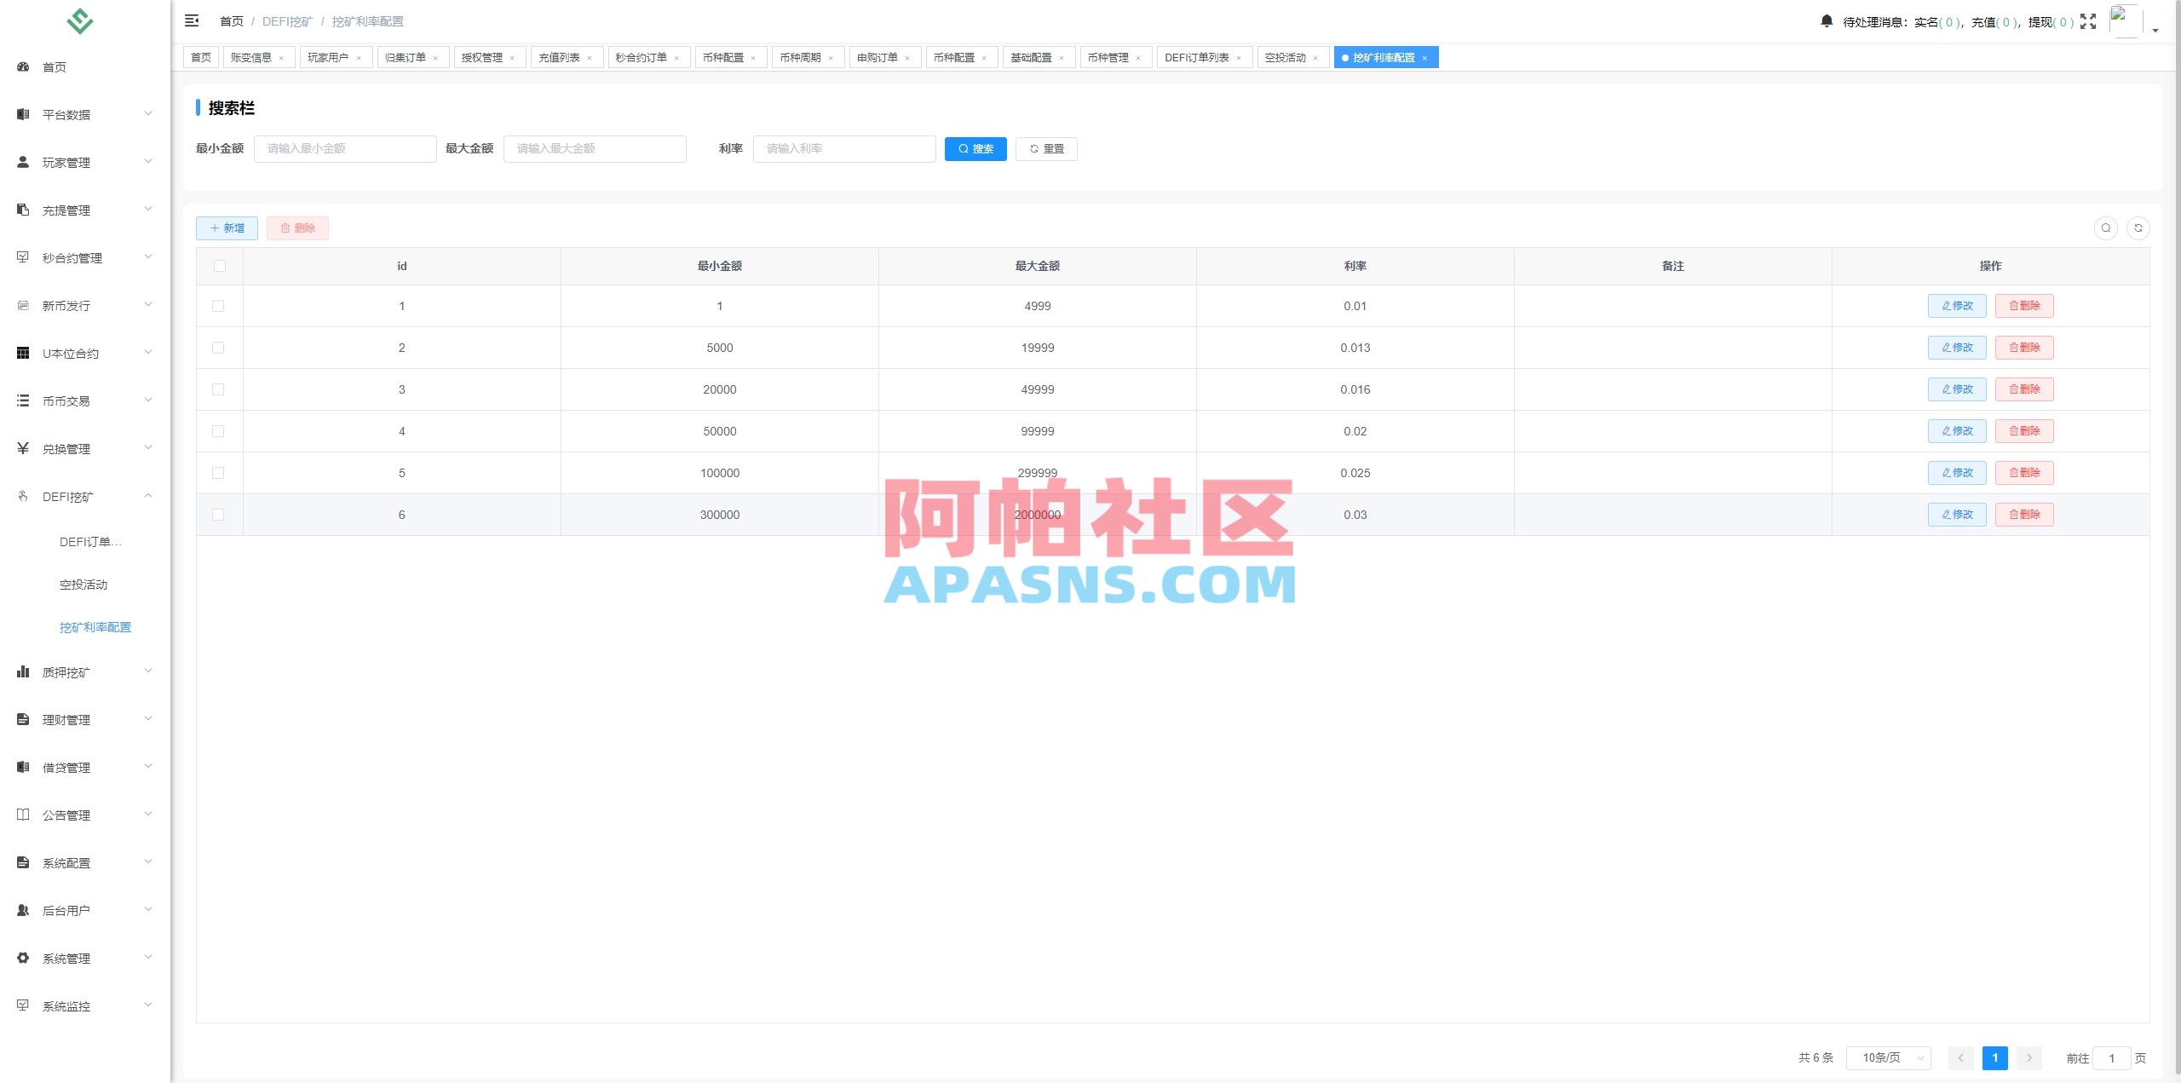
Task: Close the 币种周期 tab
Action: (832, 58)
